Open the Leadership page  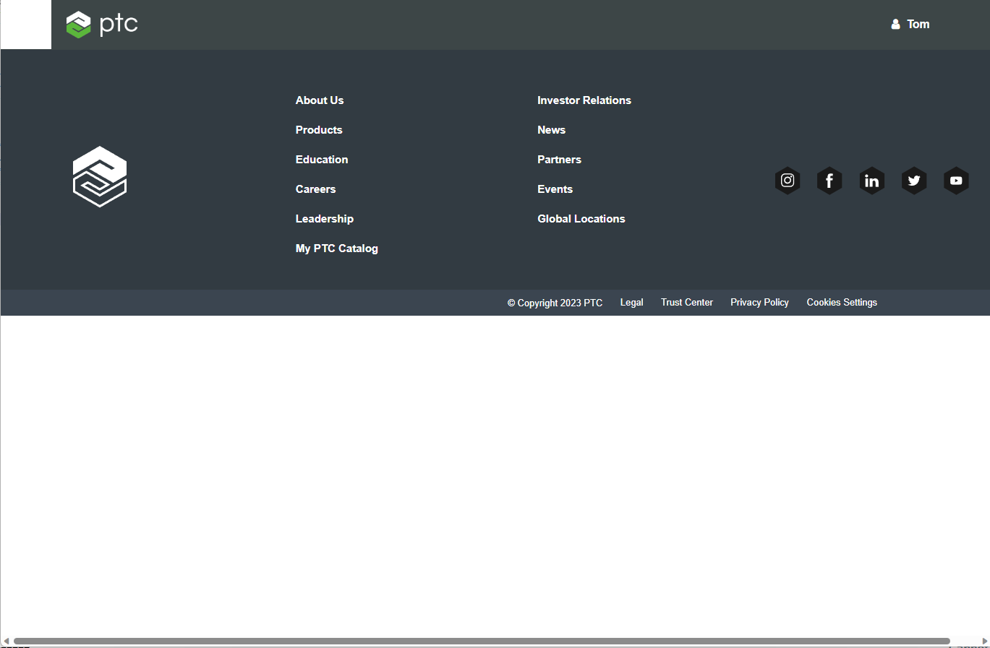point(324,219)
